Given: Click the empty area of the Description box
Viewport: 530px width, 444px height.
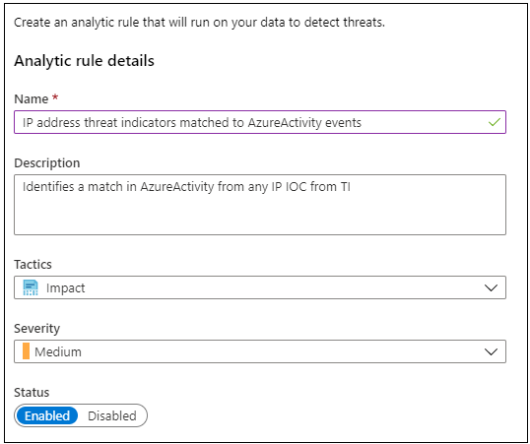Looking at the screenshot, I should click(260, 217).
